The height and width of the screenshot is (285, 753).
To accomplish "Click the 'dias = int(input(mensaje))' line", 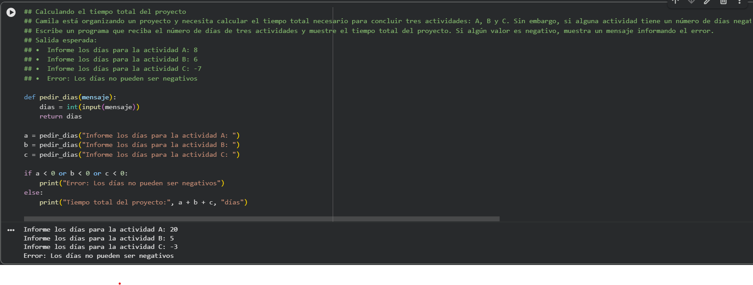I will pos(89,107).
